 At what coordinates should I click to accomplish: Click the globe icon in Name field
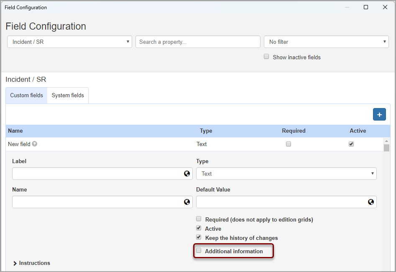[x=187, y=202]
